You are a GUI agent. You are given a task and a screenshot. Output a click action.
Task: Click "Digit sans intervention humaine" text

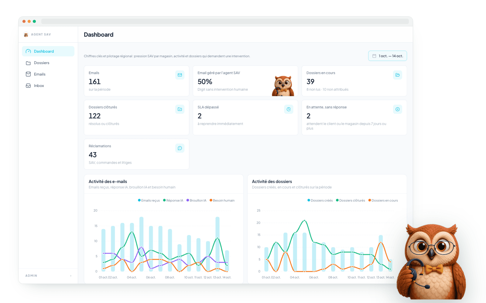click(223, 89)
